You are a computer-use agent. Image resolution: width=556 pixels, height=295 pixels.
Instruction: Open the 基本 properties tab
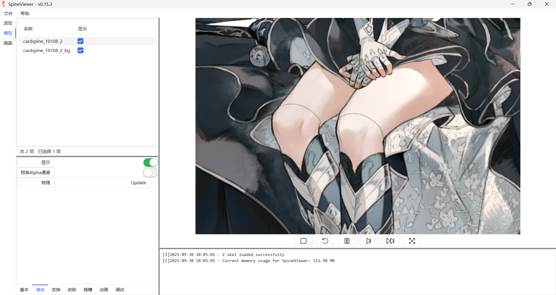24,290
